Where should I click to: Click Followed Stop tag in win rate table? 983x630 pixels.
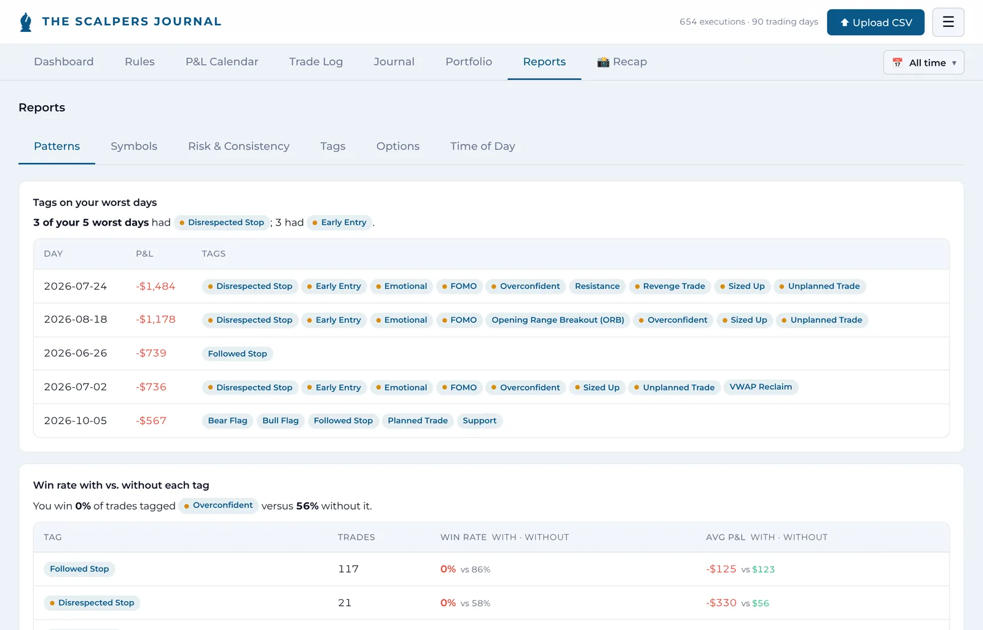79,569
